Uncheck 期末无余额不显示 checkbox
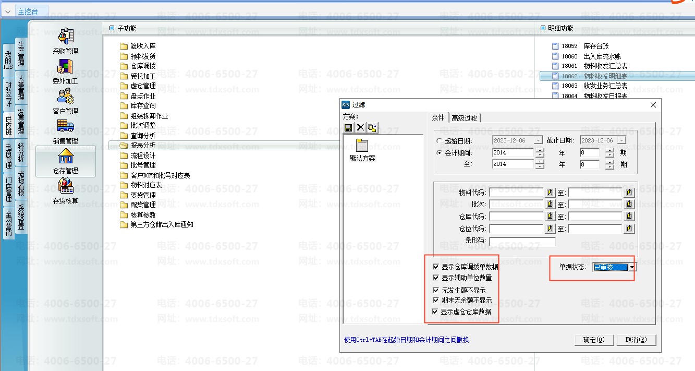 click(x=436, y=301)
